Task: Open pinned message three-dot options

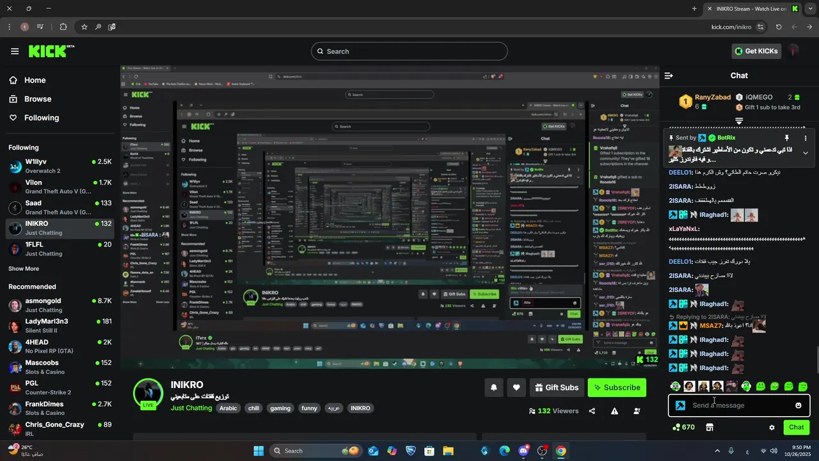Action: [x=805, y=138]
